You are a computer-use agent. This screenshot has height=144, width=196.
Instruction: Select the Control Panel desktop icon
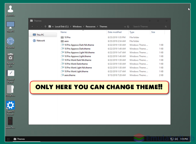(10, 76)
